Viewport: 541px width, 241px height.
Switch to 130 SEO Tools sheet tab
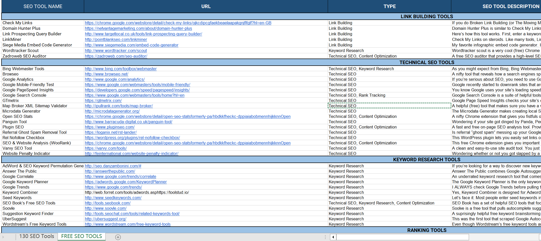click(x=37, y=236)
